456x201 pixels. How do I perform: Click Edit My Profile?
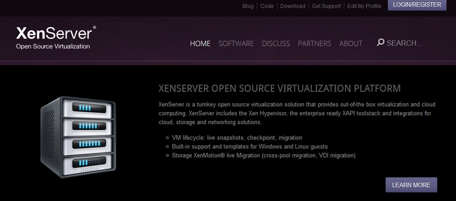pyautogui.click(x=364, y=6)
